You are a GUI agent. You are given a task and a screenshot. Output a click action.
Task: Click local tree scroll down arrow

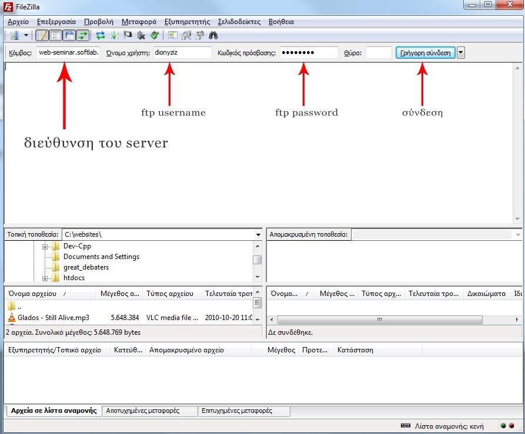(x=258, y=277)
